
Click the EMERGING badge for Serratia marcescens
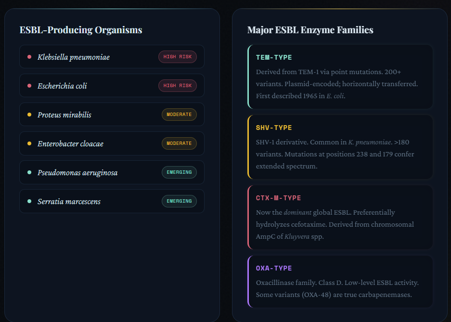point(179,201)
